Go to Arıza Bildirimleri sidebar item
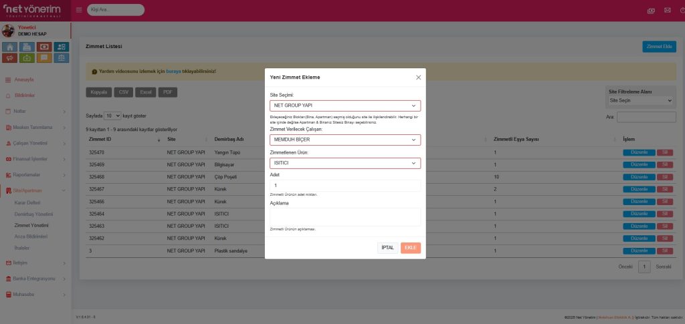The height and width of the screenshot is (324, 685). click(31, 236)
